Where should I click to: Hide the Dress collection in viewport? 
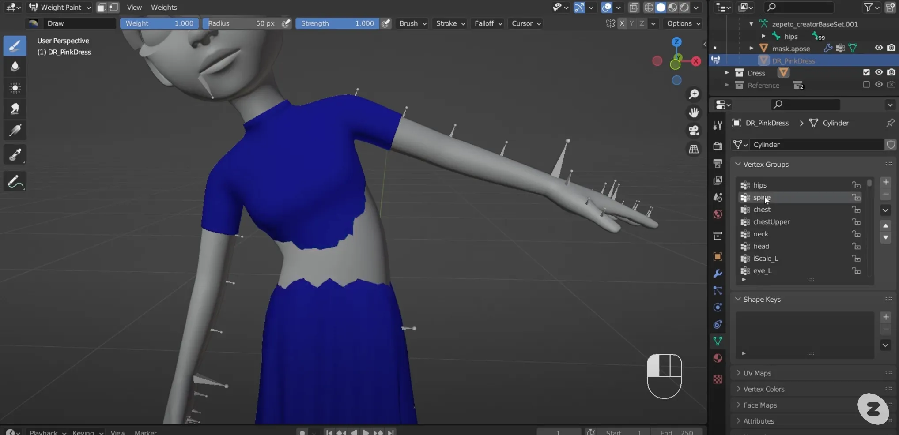click(879, 72)
